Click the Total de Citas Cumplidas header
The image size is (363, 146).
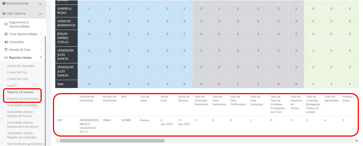coord(256,101)
